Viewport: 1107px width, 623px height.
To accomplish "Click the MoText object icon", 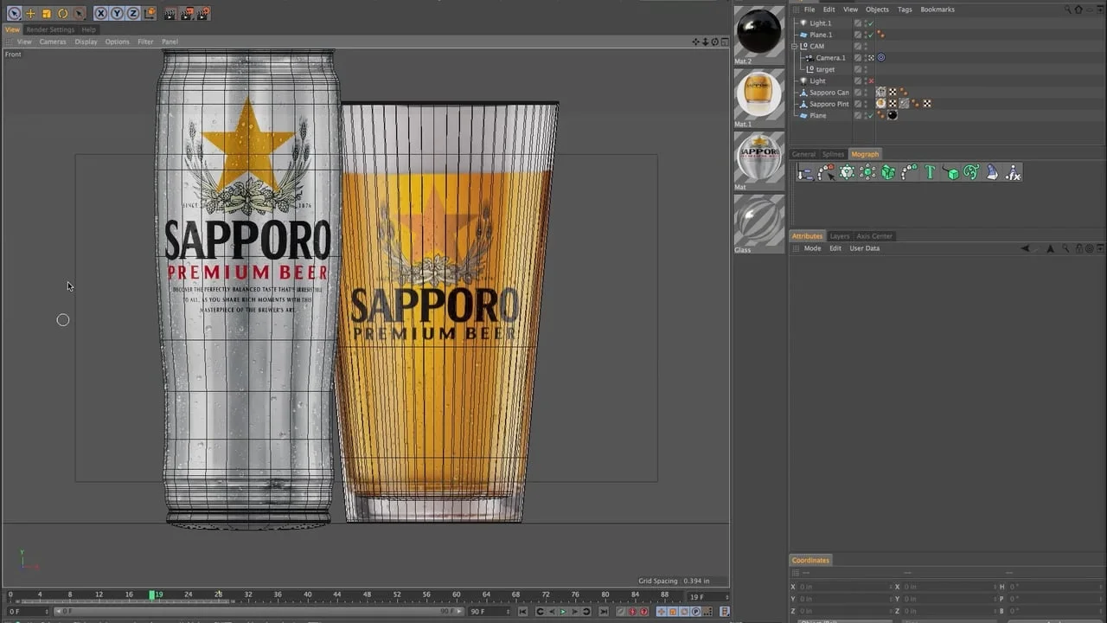I will click(x=930, y=173).
